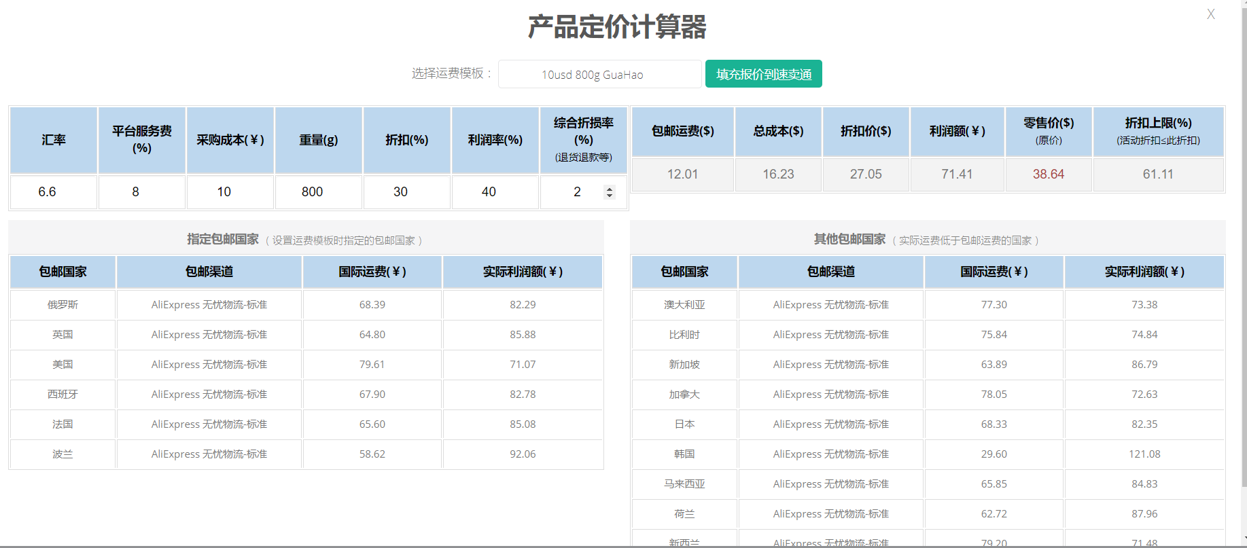Select the 澳大利亚 country row
Screen dimensions: 1247x548
(x=928, y=305)
